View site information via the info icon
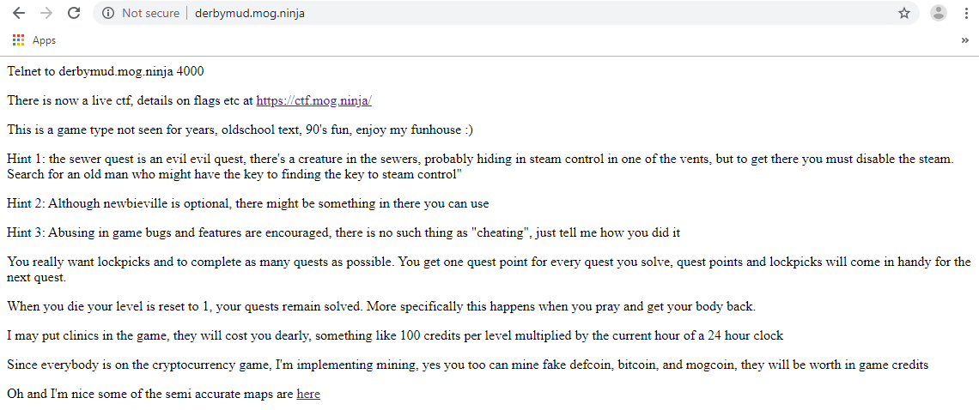979x410 pixels. coord(108,13)
